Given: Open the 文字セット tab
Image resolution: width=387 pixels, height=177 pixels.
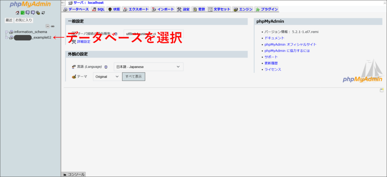Looking at the screenshot, I should point(219,9).
